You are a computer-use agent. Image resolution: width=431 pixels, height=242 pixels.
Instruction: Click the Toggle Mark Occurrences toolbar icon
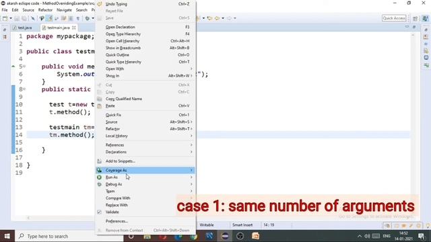pyautogui.click(x=49, y=18)
